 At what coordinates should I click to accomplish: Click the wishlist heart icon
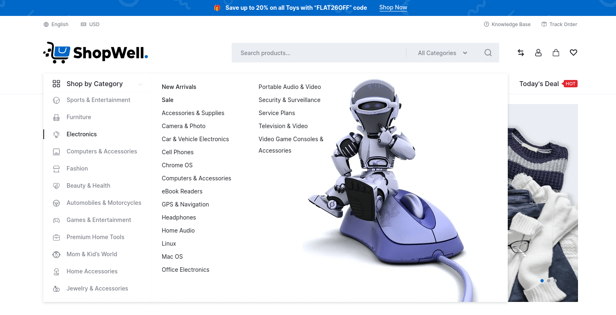pos(574,53)
